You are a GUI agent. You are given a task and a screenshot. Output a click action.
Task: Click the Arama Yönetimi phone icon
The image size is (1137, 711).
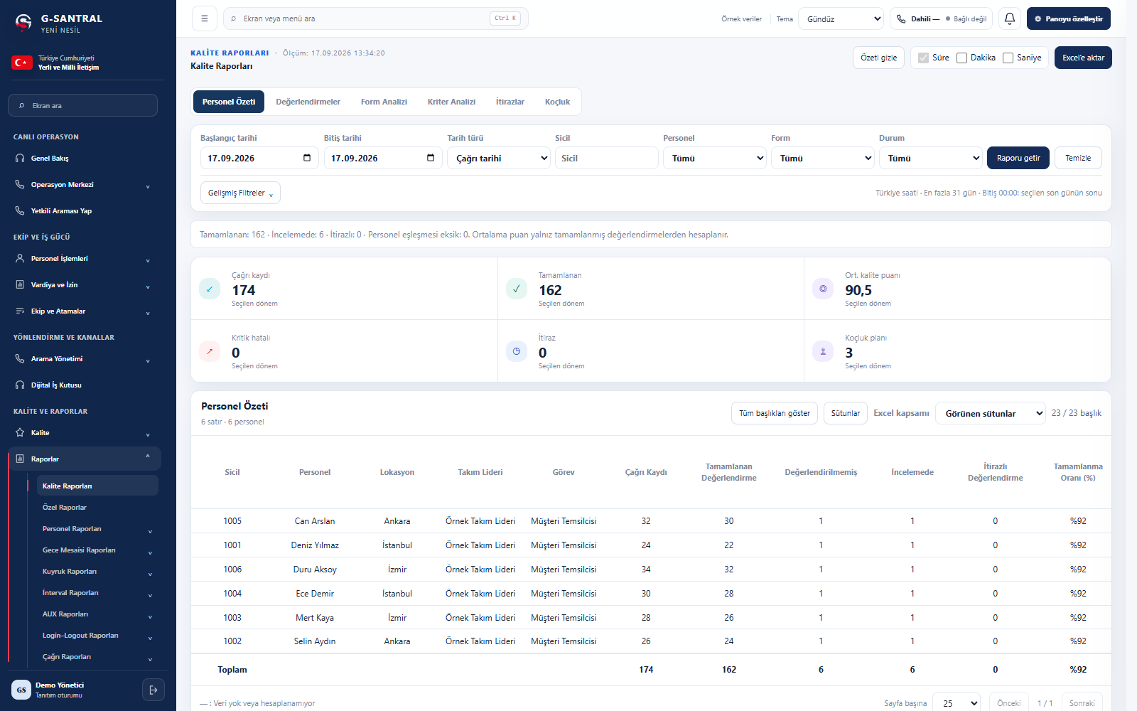[x=20, y=358]
